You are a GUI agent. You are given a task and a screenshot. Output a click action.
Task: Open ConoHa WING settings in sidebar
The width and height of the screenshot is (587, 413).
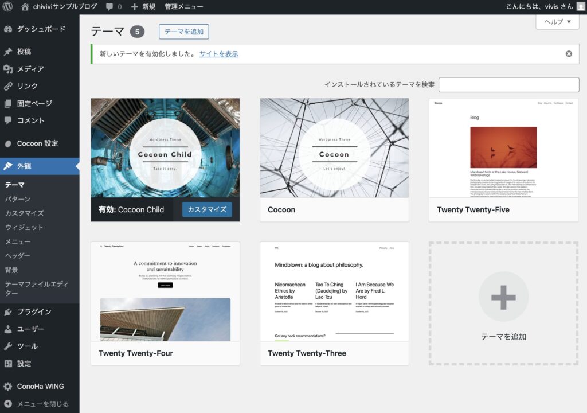click(x=40, y=387)
